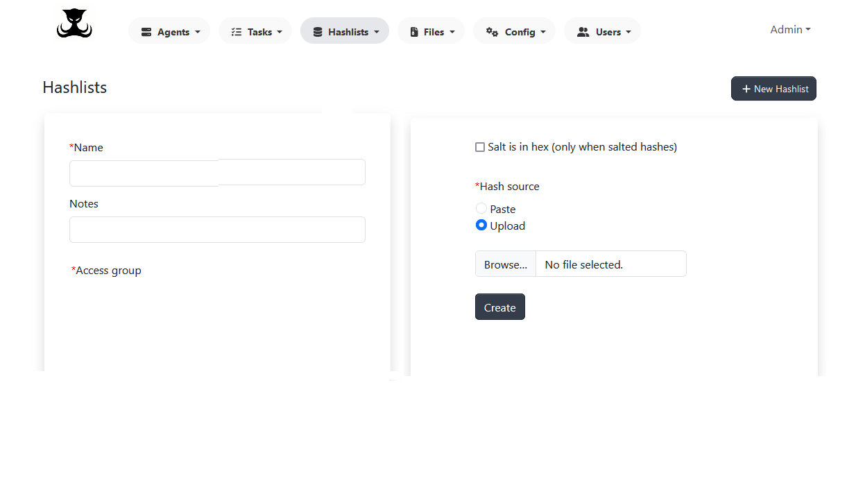Image resolution: width=856 pixels, height=494 pixels.
Task: Click Browse to choose a file
Action: (505, 264)
